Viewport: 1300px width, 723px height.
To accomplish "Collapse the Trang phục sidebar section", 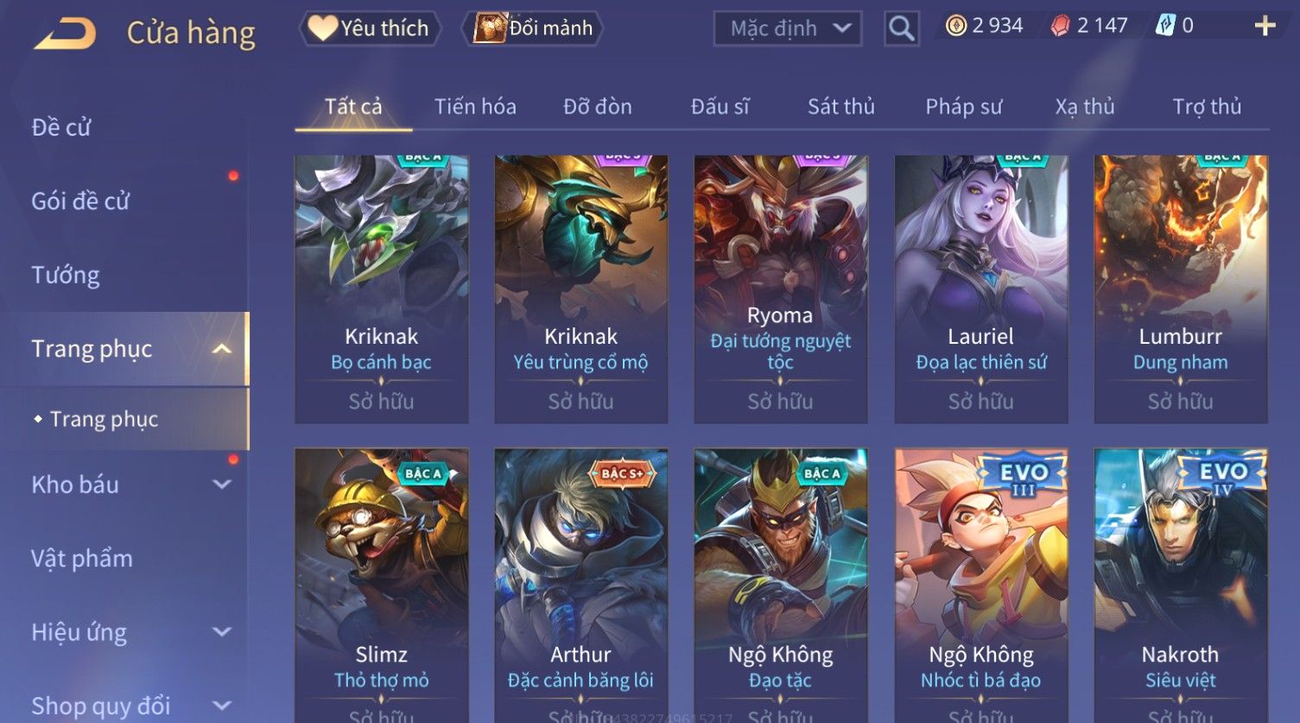I will (x=222, y=349).
